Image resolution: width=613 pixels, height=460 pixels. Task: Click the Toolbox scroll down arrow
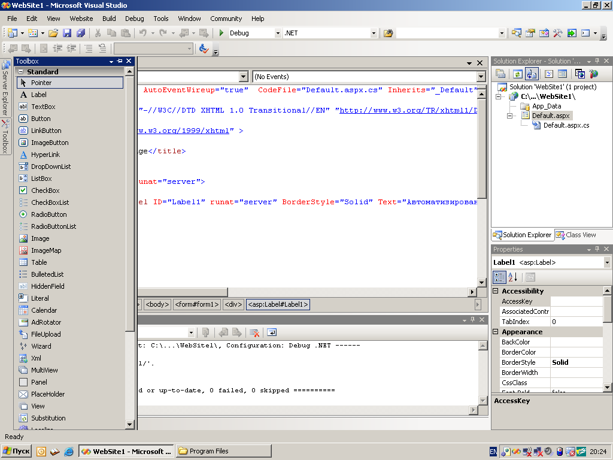[130, 424]
